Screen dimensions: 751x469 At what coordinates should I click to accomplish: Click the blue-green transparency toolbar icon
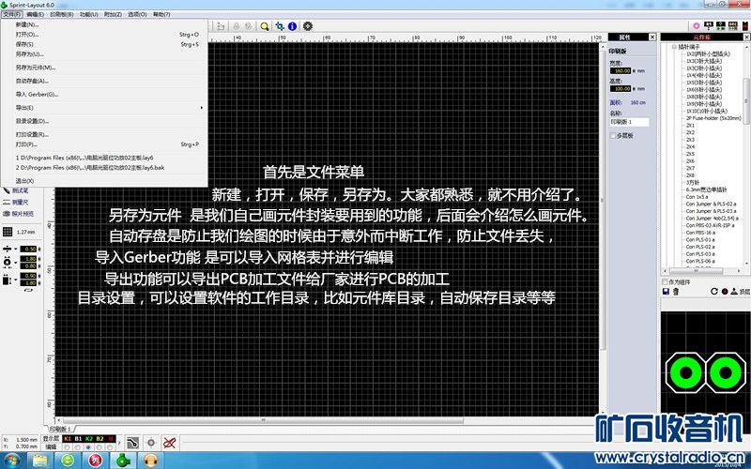tap(279, 26)
